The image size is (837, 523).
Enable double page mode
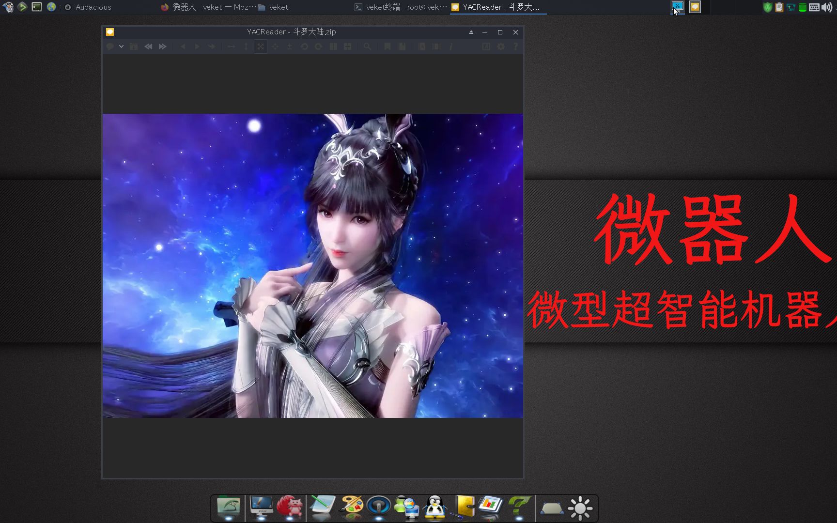[x=333, y=46]
